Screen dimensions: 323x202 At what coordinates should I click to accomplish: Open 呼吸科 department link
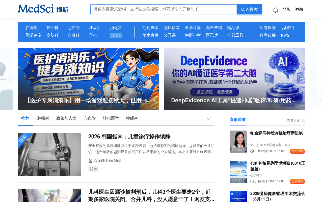pyautogui.click(x=95, y=28)
